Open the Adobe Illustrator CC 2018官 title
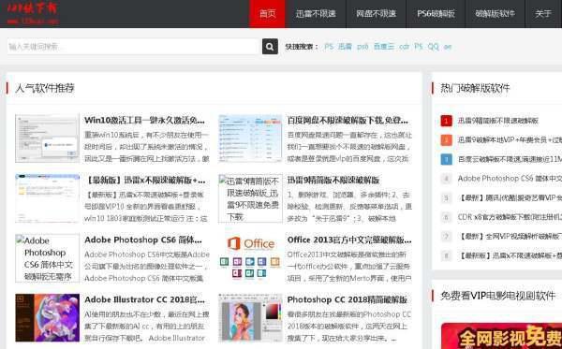562x349 pixels. [x=144, y=299]
